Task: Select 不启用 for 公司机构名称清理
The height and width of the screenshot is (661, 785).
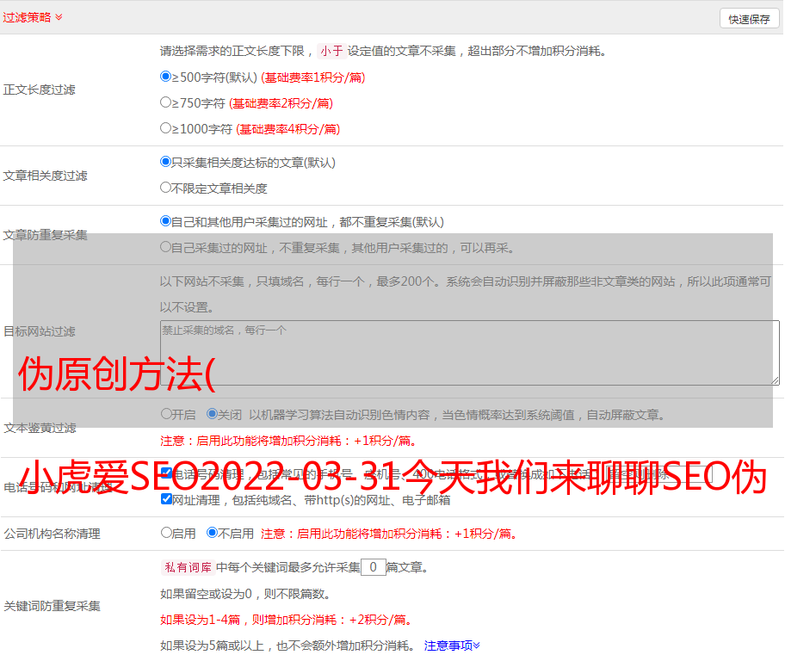Action: (212, 532)
